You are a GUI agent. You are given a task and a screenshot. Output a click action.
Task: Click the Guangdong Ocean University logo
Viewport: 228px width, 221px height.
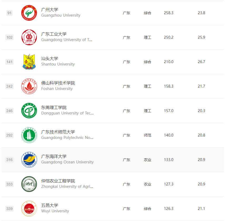coord(29,160)
